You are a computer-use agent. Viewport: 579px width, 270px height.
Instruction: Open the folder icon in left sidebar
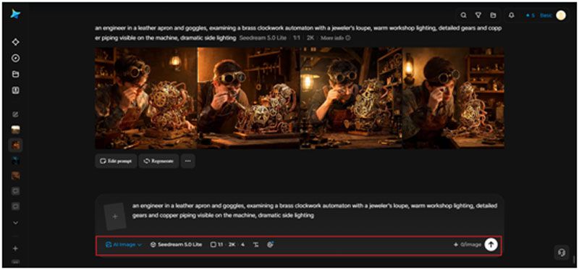[x=15, y=75]
